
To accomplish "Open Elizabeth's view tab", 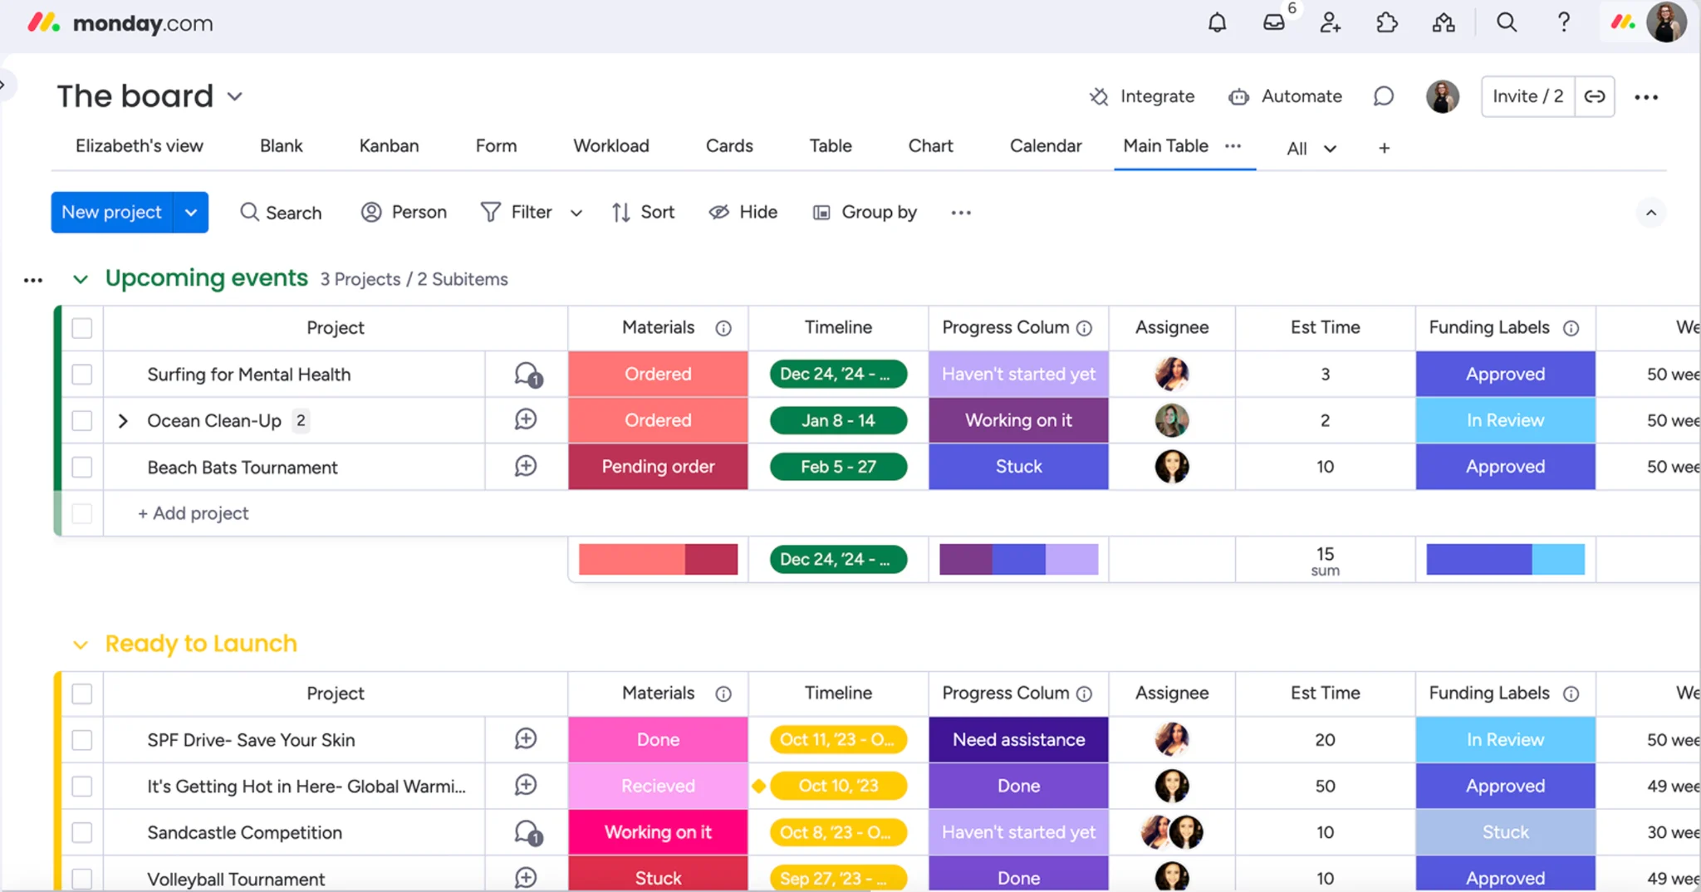I will click(139, 146).
